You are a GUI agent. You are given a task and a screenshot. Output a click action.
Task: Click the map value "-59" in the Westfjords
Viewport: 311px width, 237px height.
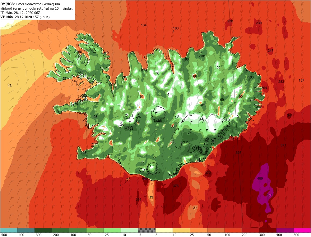(63, 78)
